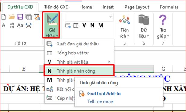Open the Giá thầu dropdown button
Image resolution: width=186 pixels, height=112 pixels.
tap(51, 25)
